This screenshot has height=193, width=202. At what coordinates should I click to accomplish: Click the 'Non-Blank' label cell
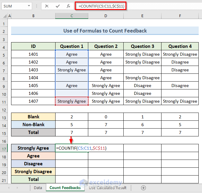33,124
